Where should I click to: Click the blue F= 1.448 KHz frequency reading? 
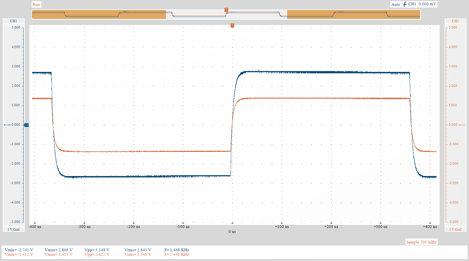click(x=177, y=250)
